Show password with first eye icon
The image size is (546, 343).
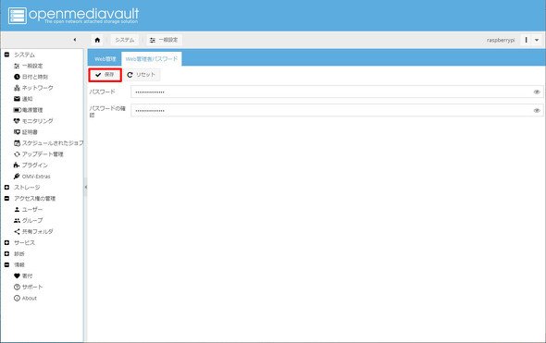point(537,92)
